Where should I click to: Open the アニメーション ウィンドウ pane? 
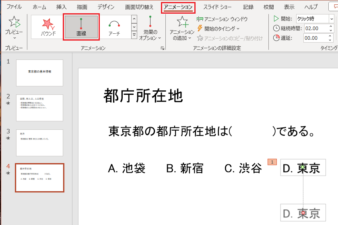tap(222, 19)
